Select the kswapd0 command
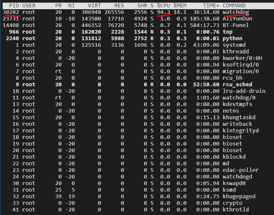 (x=234, y=183)
